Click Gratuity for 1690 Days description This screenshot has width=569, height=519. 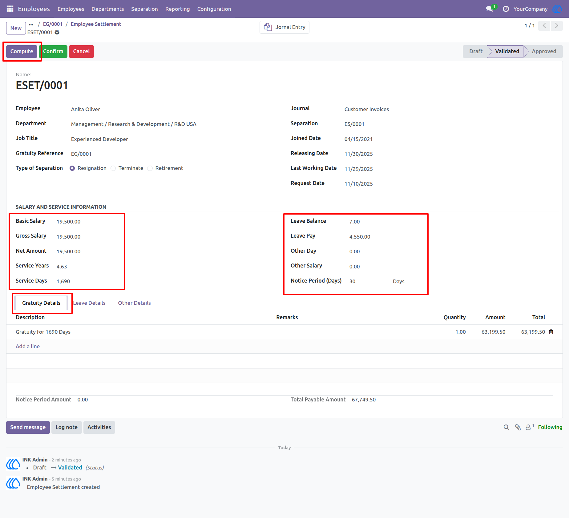point(43,332)
